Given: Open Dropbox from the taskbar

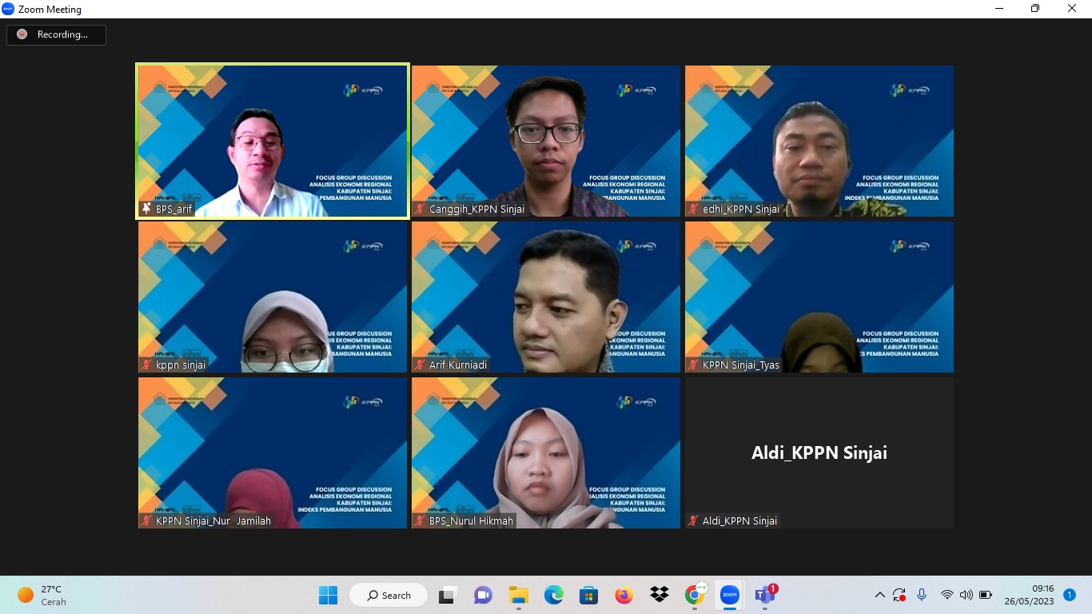Looking at the screenshot, I should 659,596.
